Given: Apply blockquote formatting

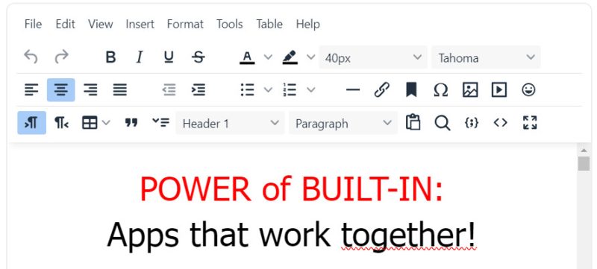Looking at the screenshot, I should point(131,122).
